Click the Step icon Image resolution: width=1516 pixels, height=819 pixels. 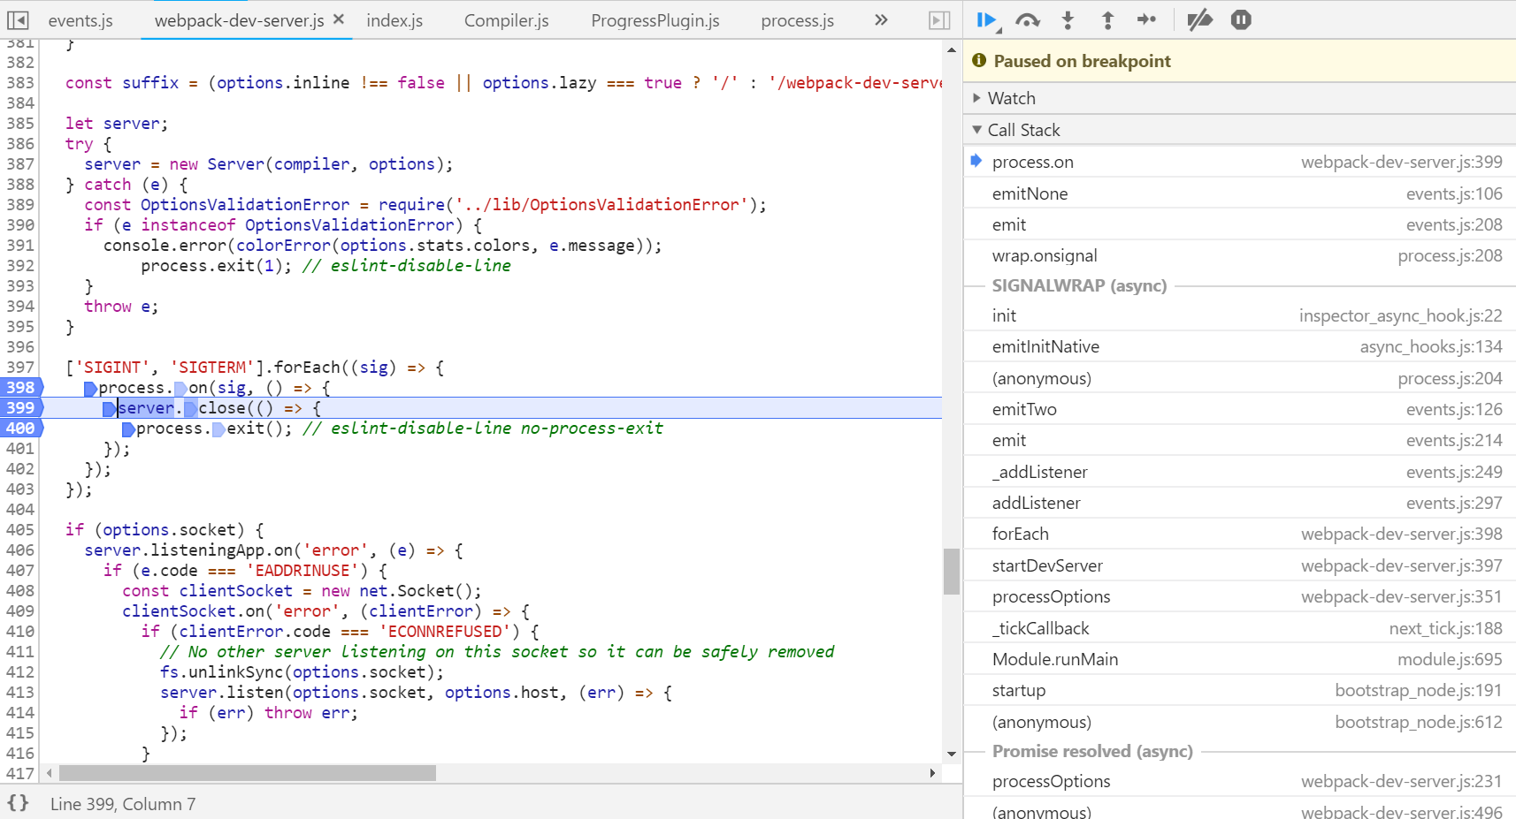(x=1146, y=20)
